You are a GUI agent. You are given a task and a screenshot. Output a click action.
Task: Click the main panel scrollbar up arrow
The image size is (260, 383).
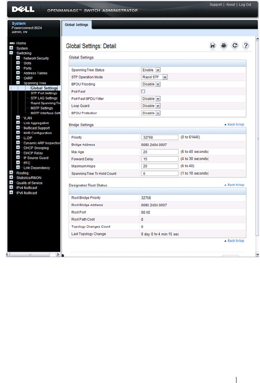257,39
